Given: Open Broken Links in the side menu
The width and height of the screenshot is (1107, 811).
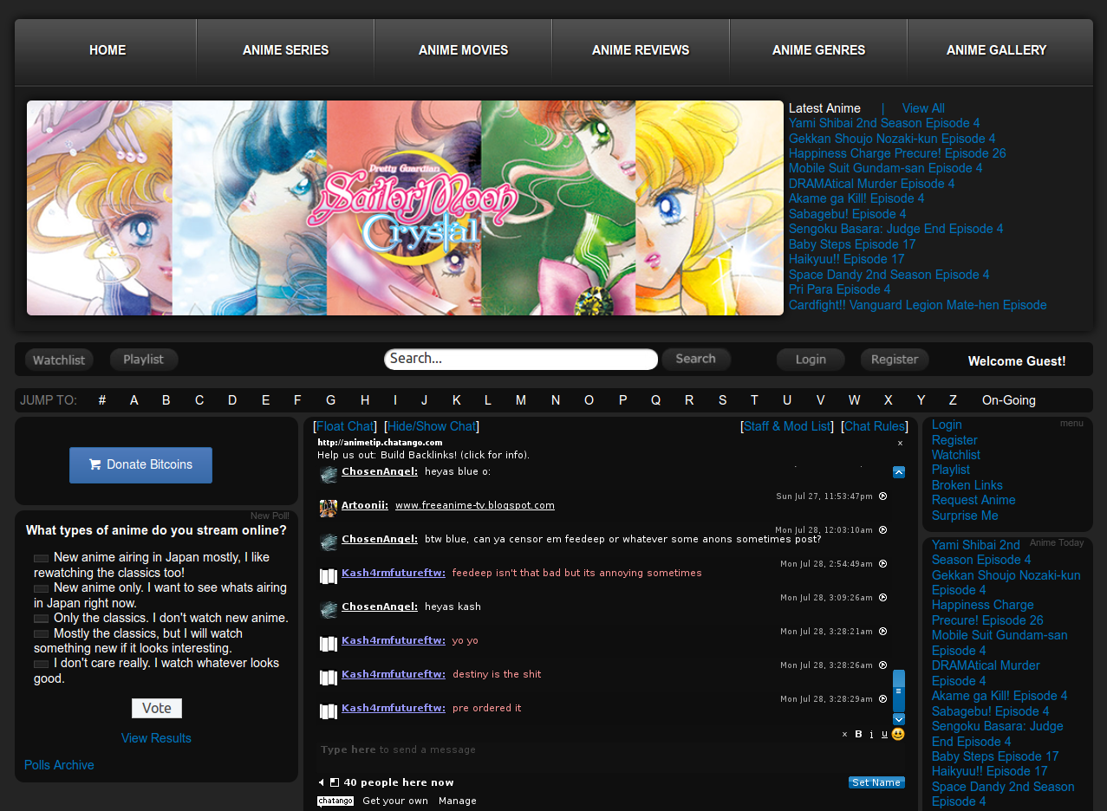Looking at the screenshot, I should coord(967,485).
